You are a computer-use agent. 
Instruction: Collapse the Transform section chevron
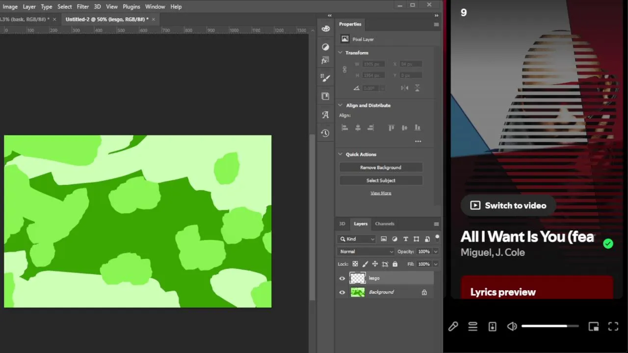(x=340, y=52)
